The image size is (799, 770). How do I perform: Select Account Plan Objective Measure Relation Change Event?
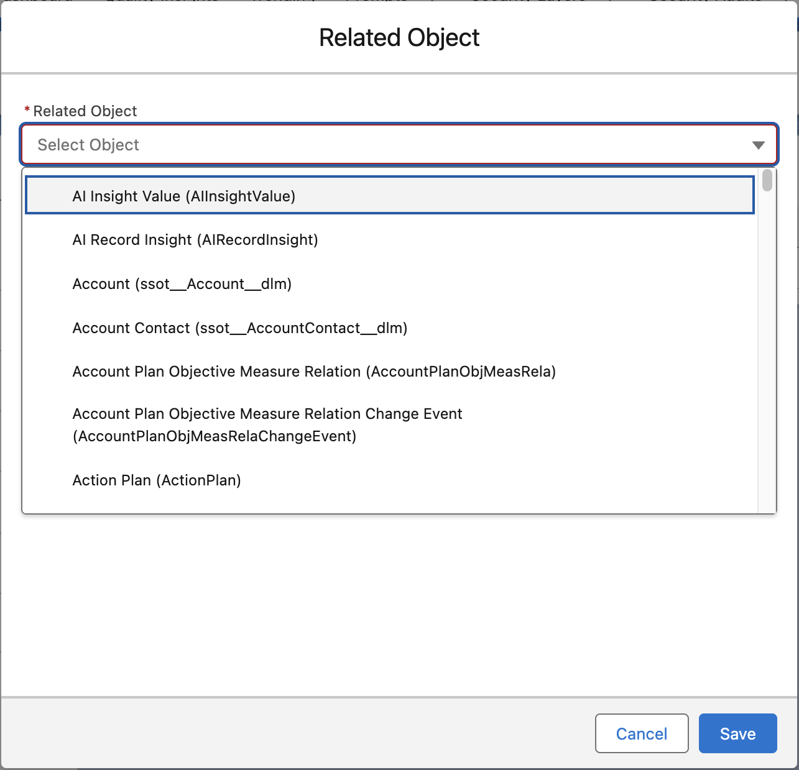coord(267,424)
